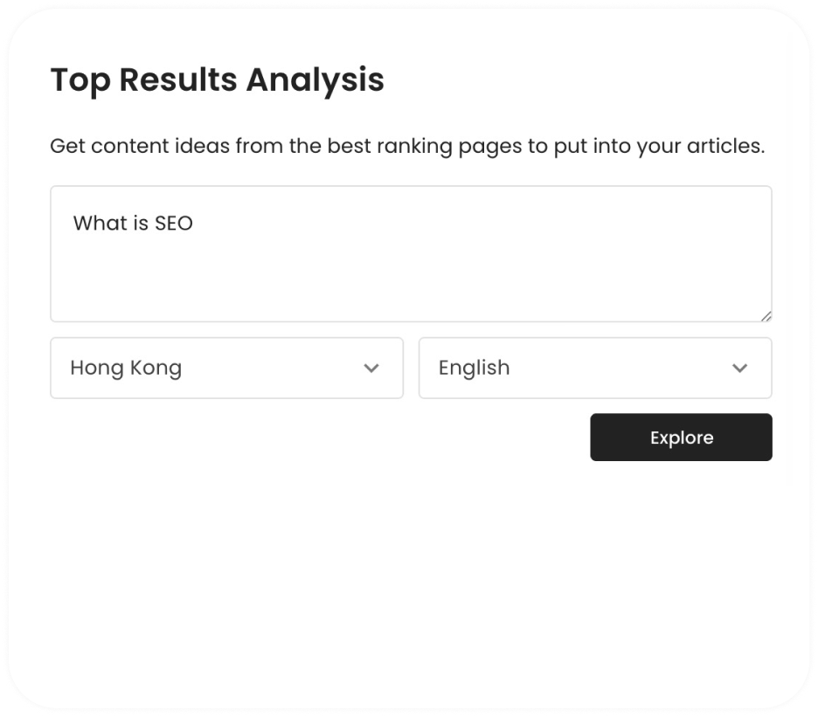Click the 'Top Results Analysis' heading
Screen dimensions: 818x717
tap(217, 79)
